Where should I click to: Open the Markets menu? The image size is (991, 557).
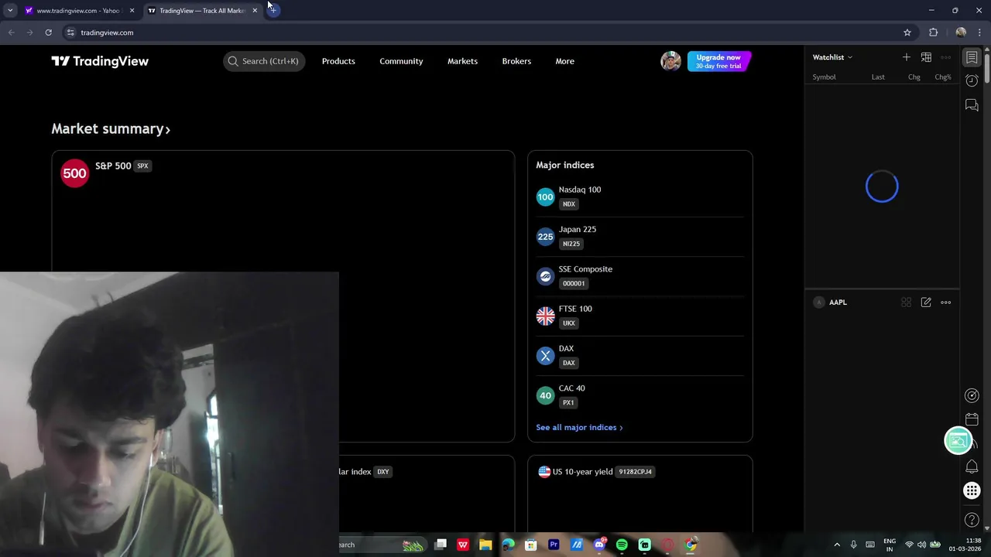(x=462, y=61)
